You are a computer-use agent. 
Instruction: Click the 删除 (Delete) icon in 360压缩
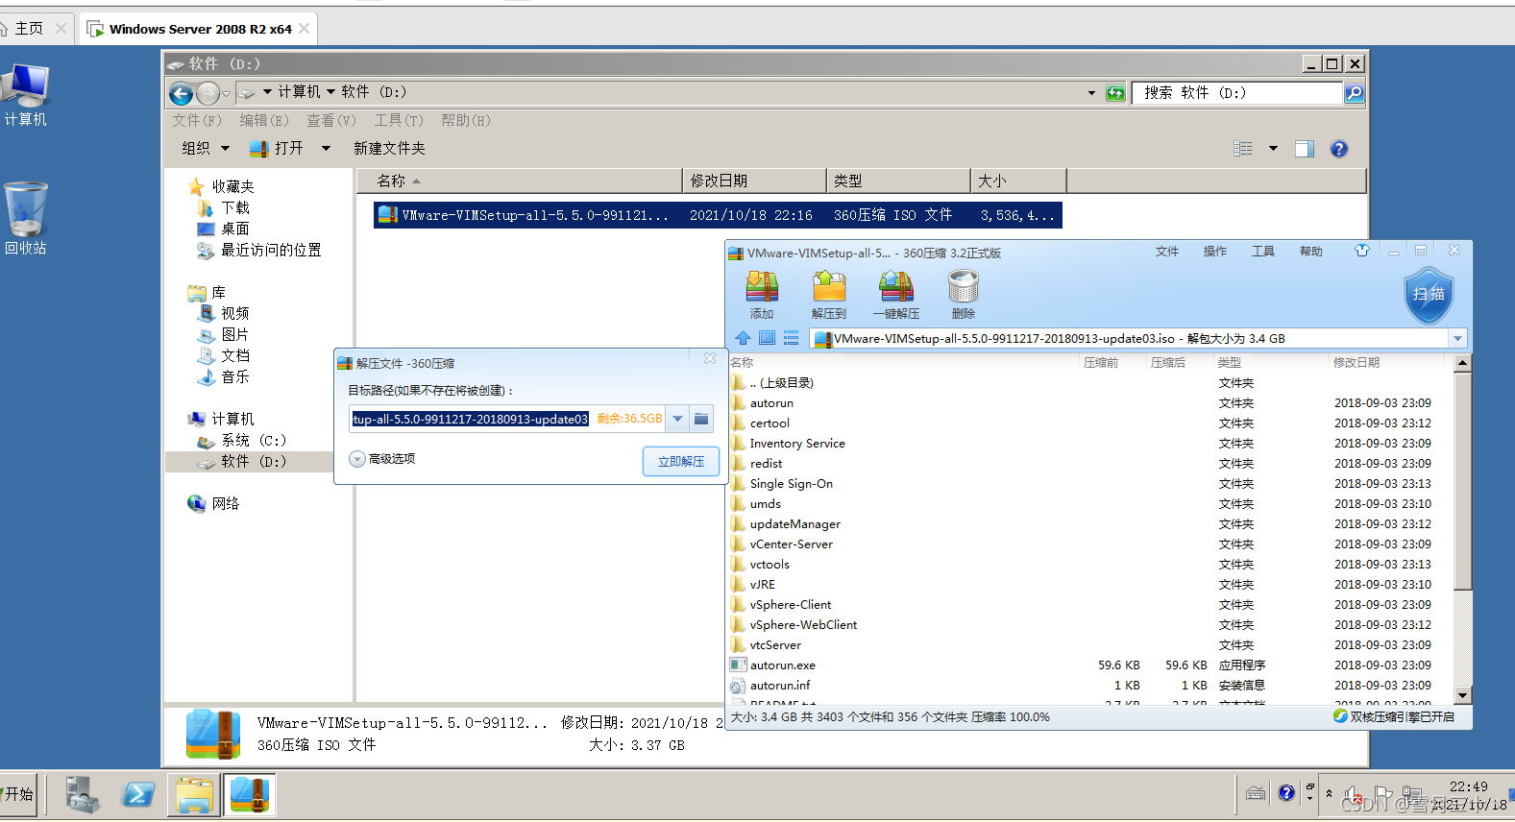963,295
